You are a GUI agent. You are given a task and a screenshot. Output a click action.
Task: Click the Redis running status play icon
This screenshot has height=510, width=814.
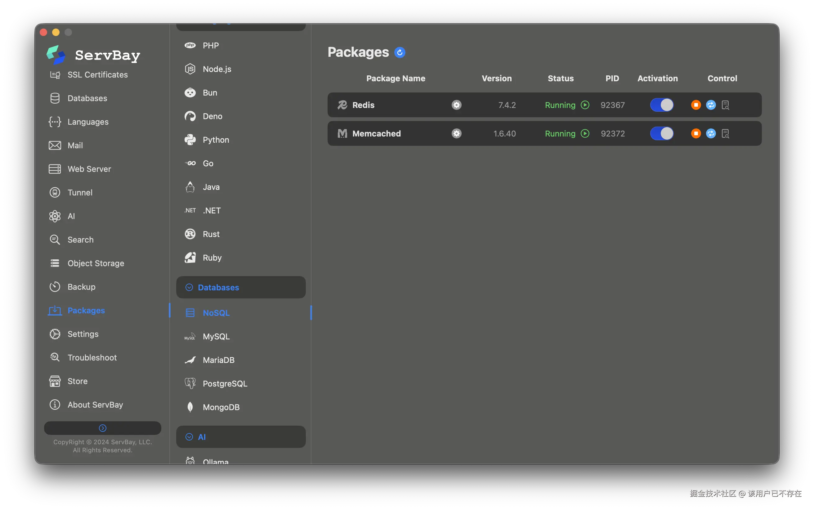(585, 105)
